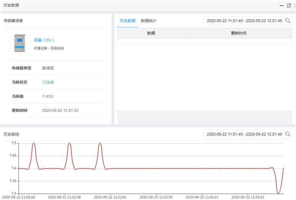This screenshot has width=296, height=200.
Task: Minimize the 历史数据 window
Action: (282, 5)
